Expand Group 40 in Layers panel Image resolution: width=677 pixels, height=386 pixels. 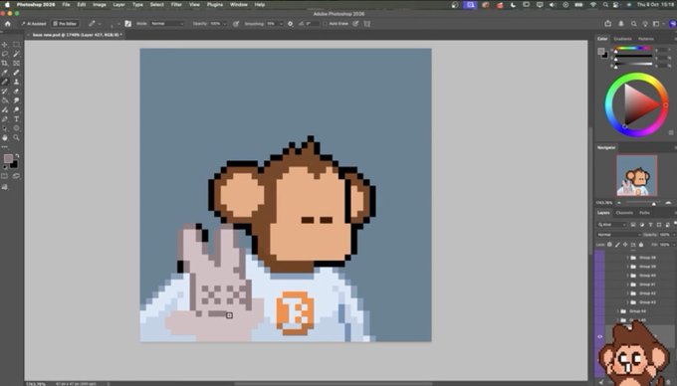[627, 276]
